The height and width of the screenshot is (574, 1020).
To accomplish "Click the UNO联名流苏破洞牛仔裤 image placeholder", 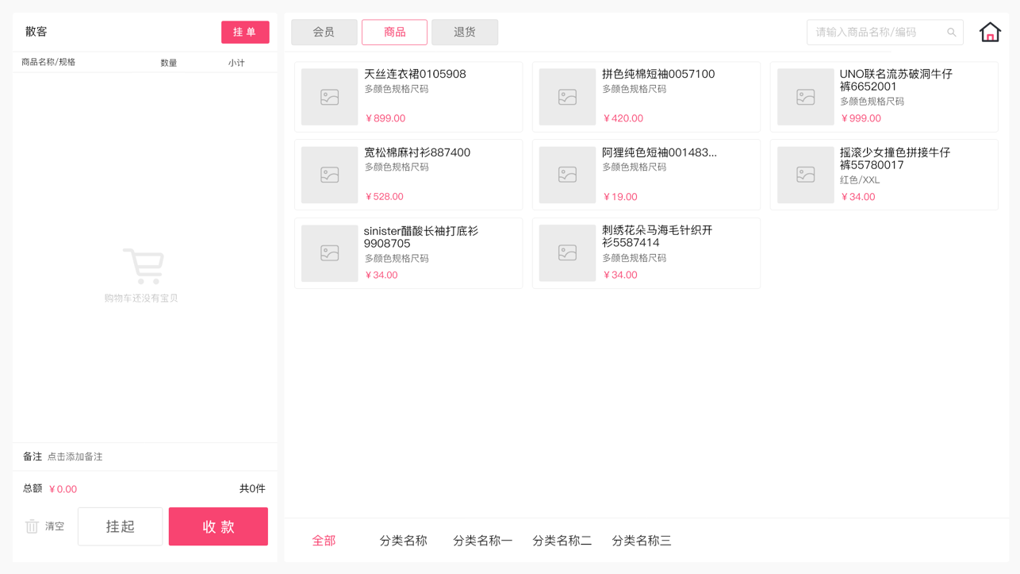I will click(x=805, y=97).
